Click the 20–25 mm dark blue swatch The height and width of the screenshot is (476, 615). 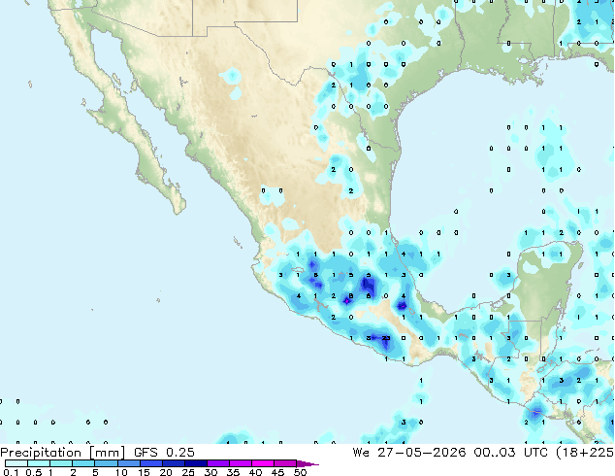[x=174, y=463]
